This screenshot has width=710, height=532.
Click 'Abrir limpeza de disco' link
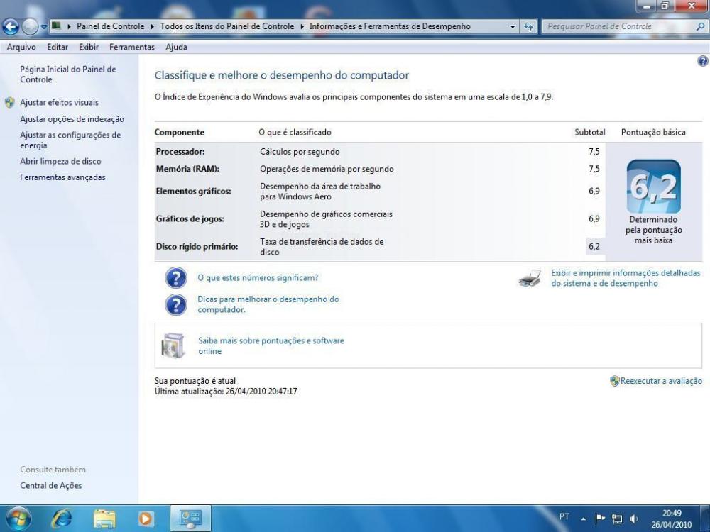tap(60, 162)
